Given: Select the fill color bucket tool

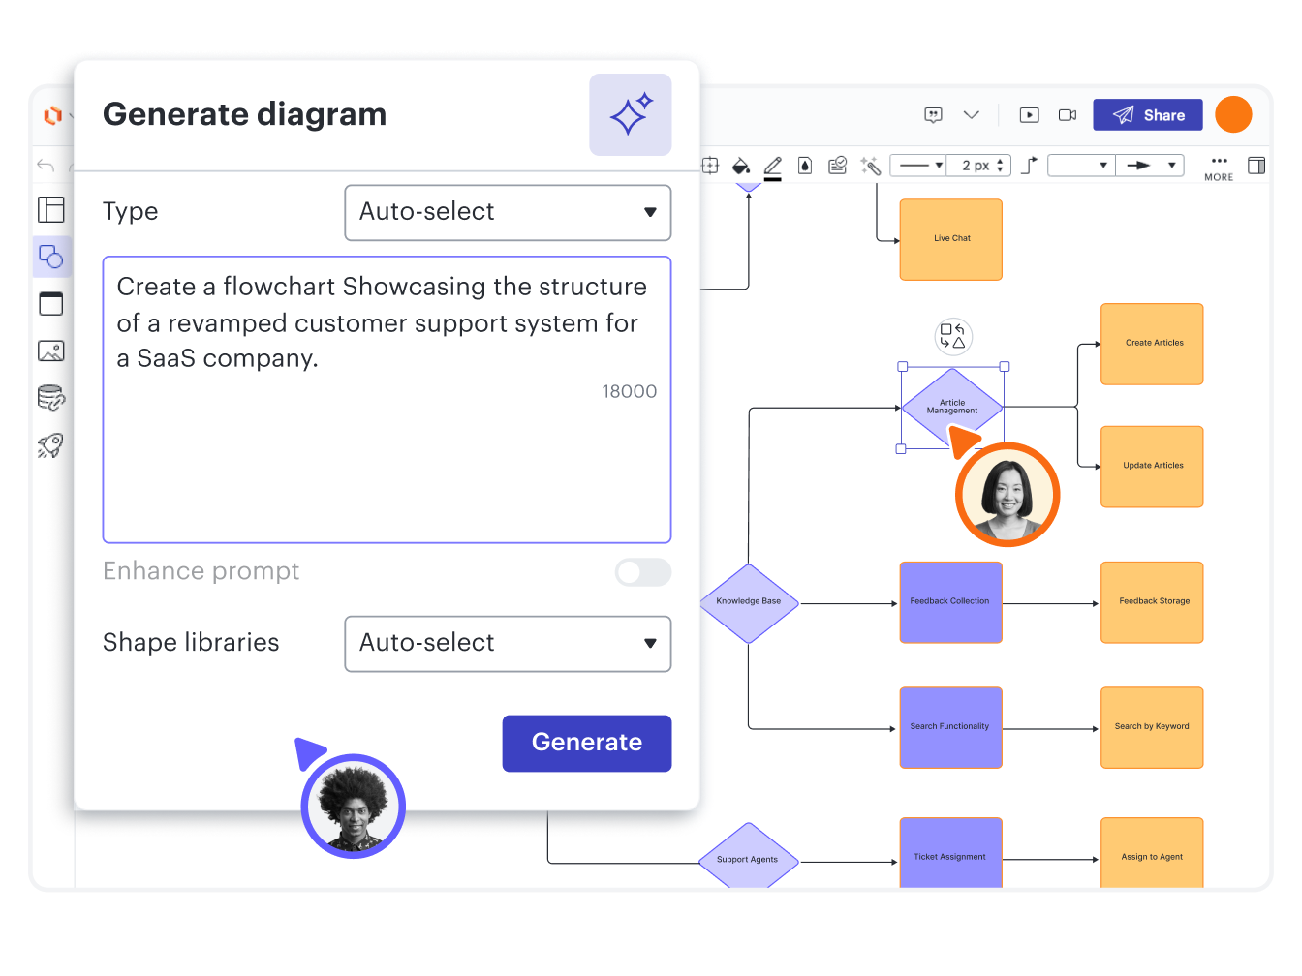Looking at the screenshot, I should [741, 166].
